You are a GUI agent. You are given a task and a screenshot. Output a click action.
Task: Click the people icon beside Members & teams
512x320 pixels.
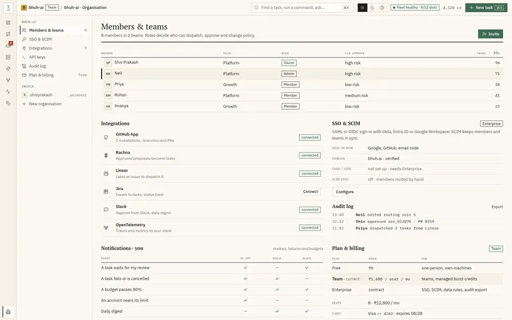coord(24,30)
